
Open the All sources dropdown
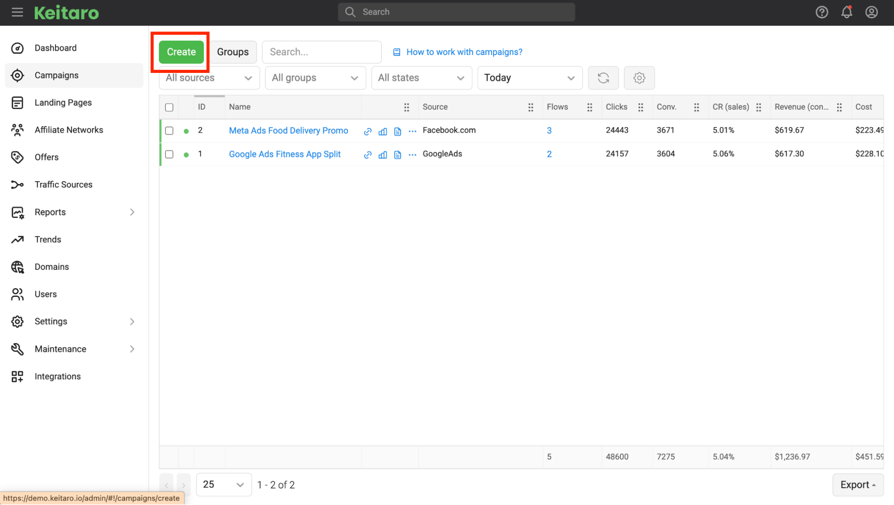click(x=209, y=78)
